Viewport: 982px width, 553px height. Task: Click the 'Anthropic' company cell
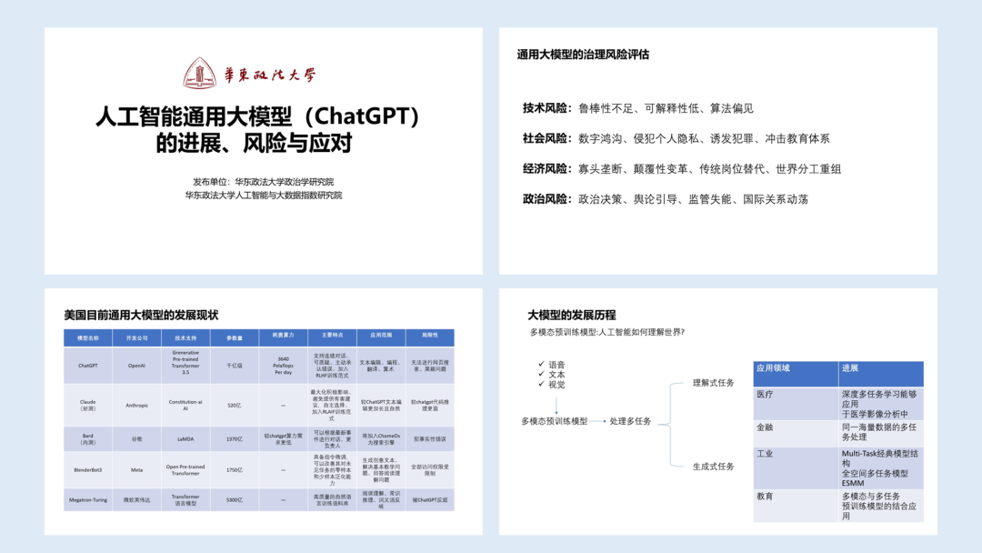pyautogui.click(x=136, y=405)
